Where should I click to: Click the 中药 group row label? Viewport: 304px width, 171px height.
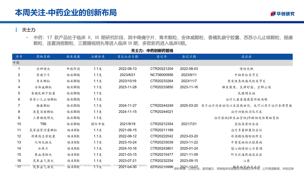click(16, 63)
